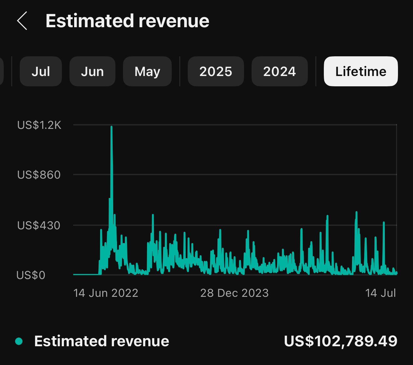Image resolution: width=413 pixels, height=365 pixels.
Task: Select the Jul month filter
Action: click(x=41, y=71)
